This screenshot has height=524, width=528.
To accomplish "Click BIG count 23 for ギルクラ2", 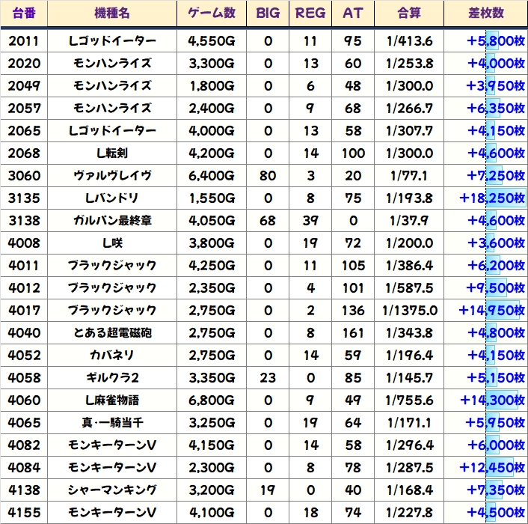I will click(268, 378).
